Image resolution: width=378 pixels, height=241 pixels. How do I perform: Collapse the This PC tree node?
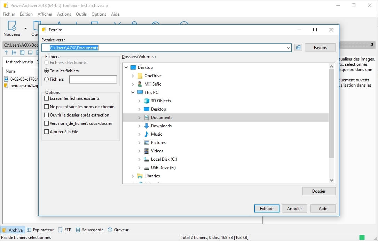pos(133,93)
